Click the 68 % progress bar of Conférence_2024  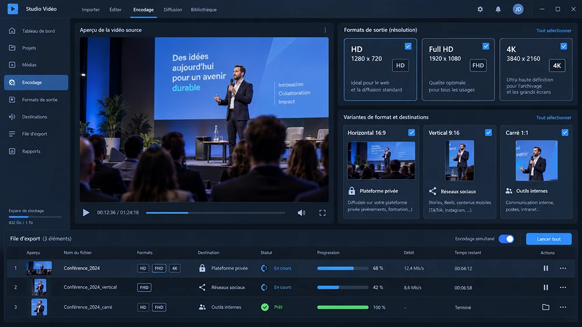tap(343, 268)
